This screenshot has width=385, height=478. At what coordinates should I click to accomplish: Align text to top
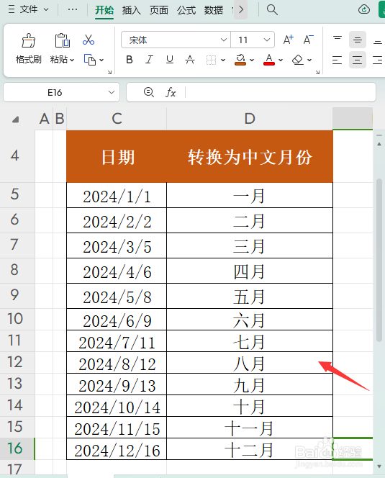click(x=338, y=40)
